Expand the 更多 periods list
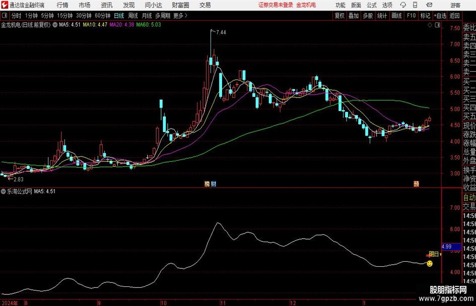This screenshot has height=306, width=476. click(x=180, y=16)
